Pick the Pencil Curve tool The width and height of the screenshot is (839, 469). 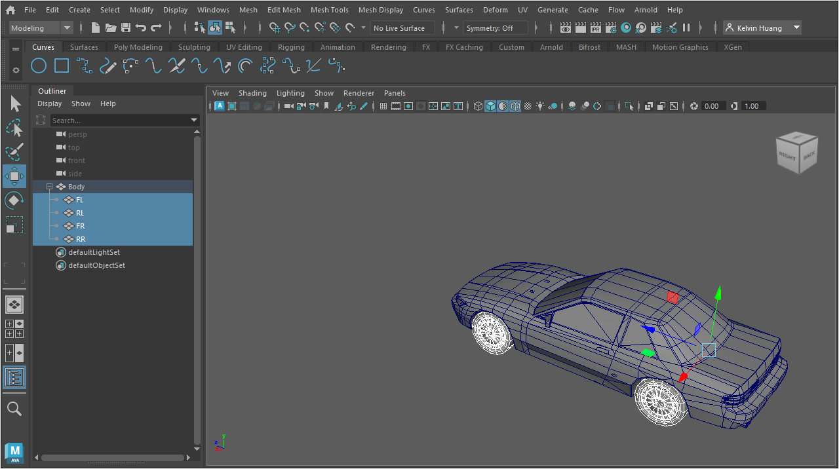click(x=108, y=66)
